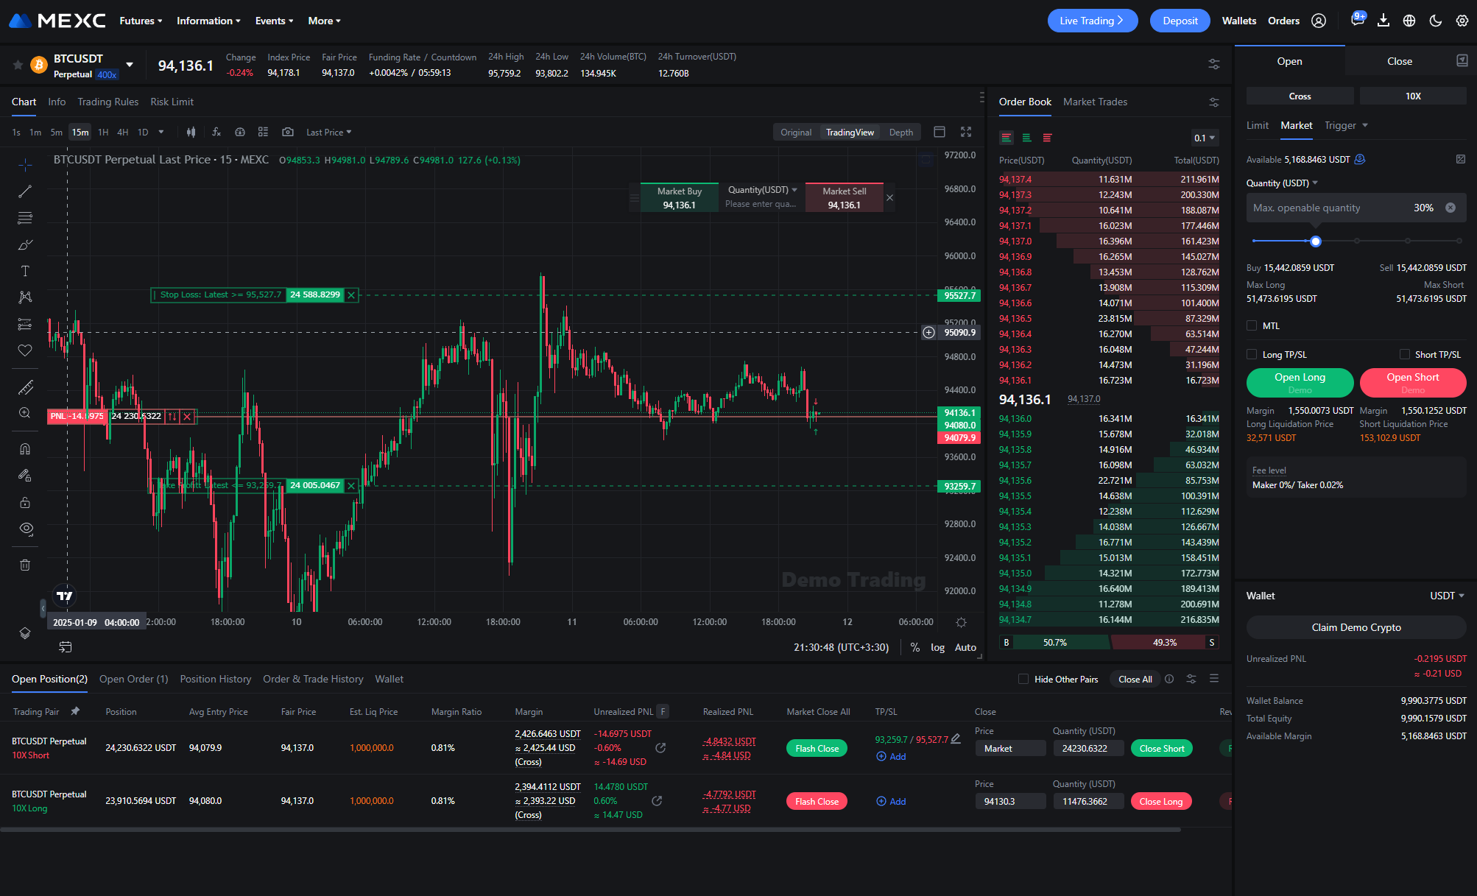Click the quantity percentage slider handle
Viewport: 1477px width, 896px height.
[1316, 241]
